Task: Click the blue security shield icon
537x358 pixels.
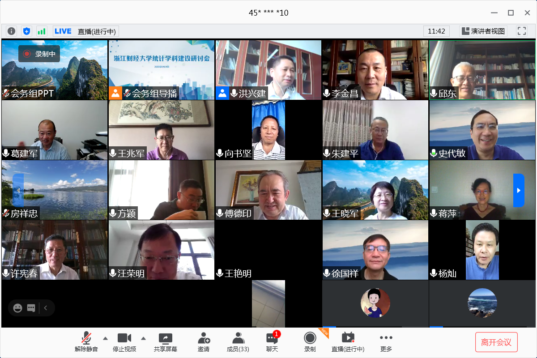Action: coord(26,31)
